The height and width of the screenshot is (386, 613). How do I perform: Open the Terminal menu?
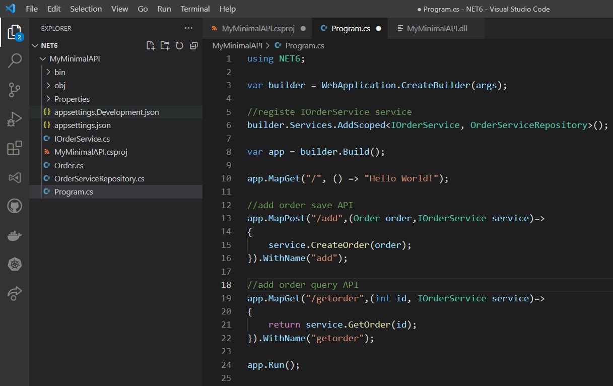(x=195, y=9)
